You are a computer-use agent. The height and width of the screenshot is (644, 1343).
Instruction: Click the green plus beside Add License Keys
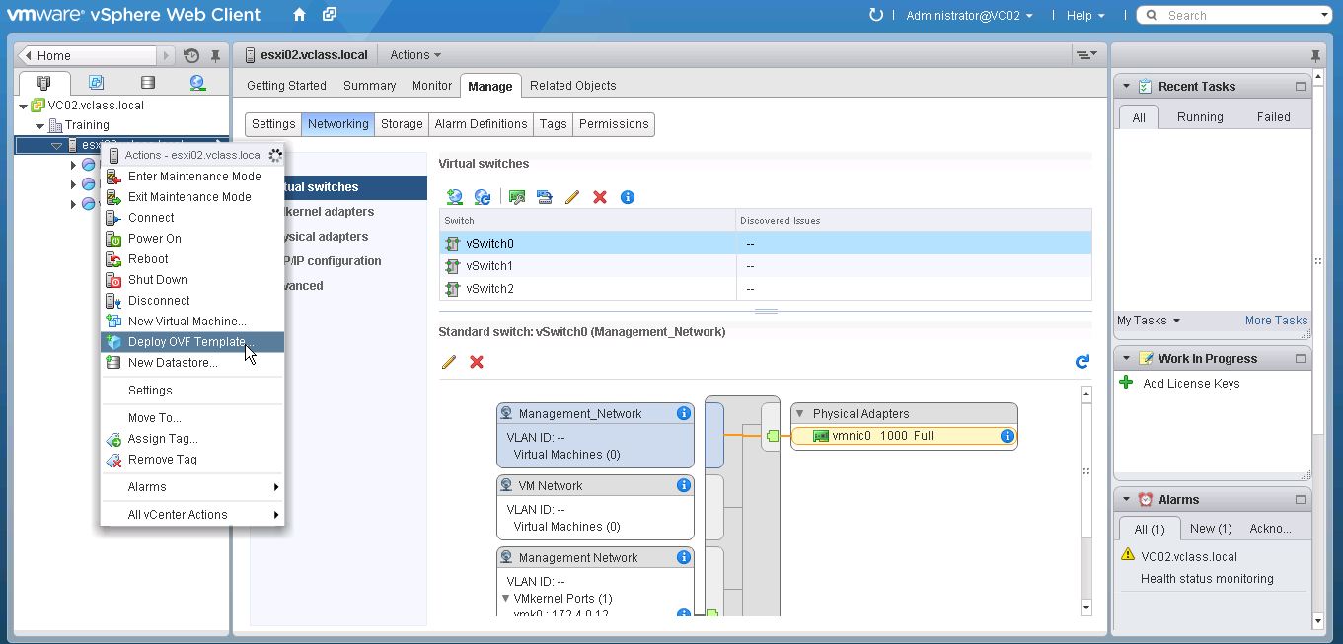1126,383
